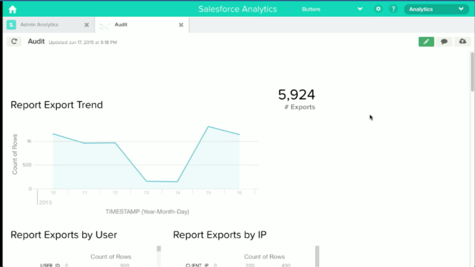Close the Admin Analytics tab
475x267 pixels.
[87, 25]
